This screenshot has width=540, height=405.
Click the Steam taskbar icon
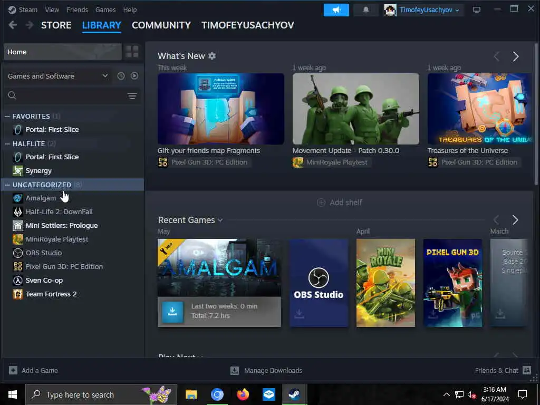pyautogui.click(x=294, y=394)
